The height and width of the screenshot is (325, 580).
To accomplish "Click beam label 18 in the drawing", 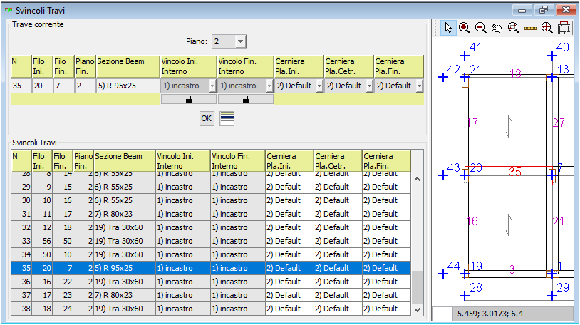I will point(516,73).
